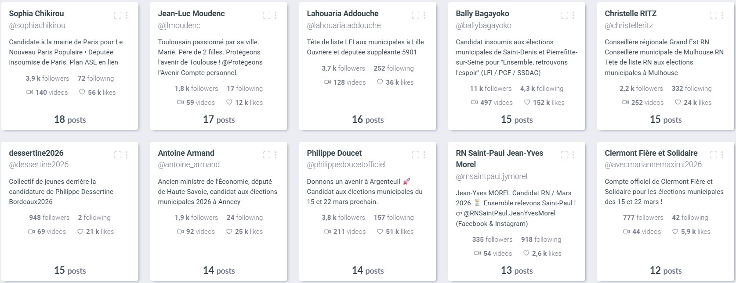Click the expand icon on Antoine Armand's card
736x283 pixels.
pyautogui.click(x=266, y=155)
